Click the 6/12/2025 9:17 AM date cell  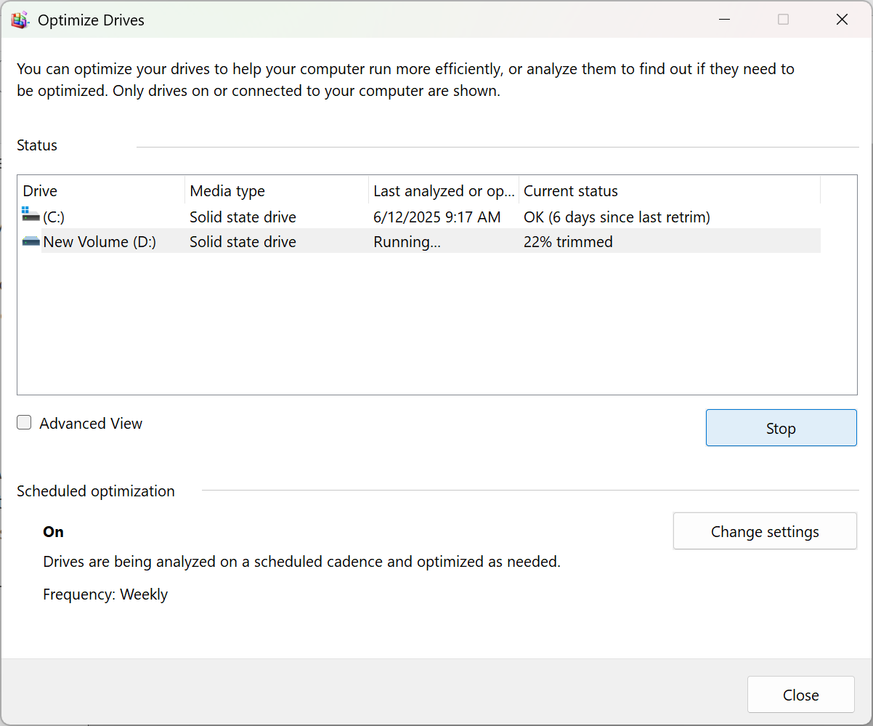point(436,217)
